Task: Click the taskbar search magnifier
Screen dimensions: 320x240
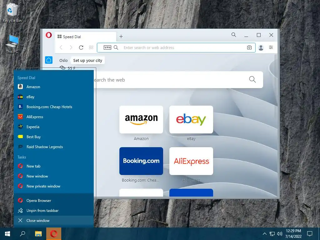Action: click(22, 234)
